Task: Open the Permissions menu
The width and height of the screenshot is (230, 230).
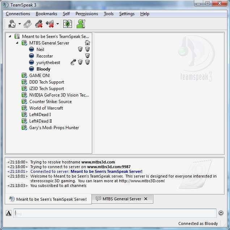Action: (x=87, y=14)
